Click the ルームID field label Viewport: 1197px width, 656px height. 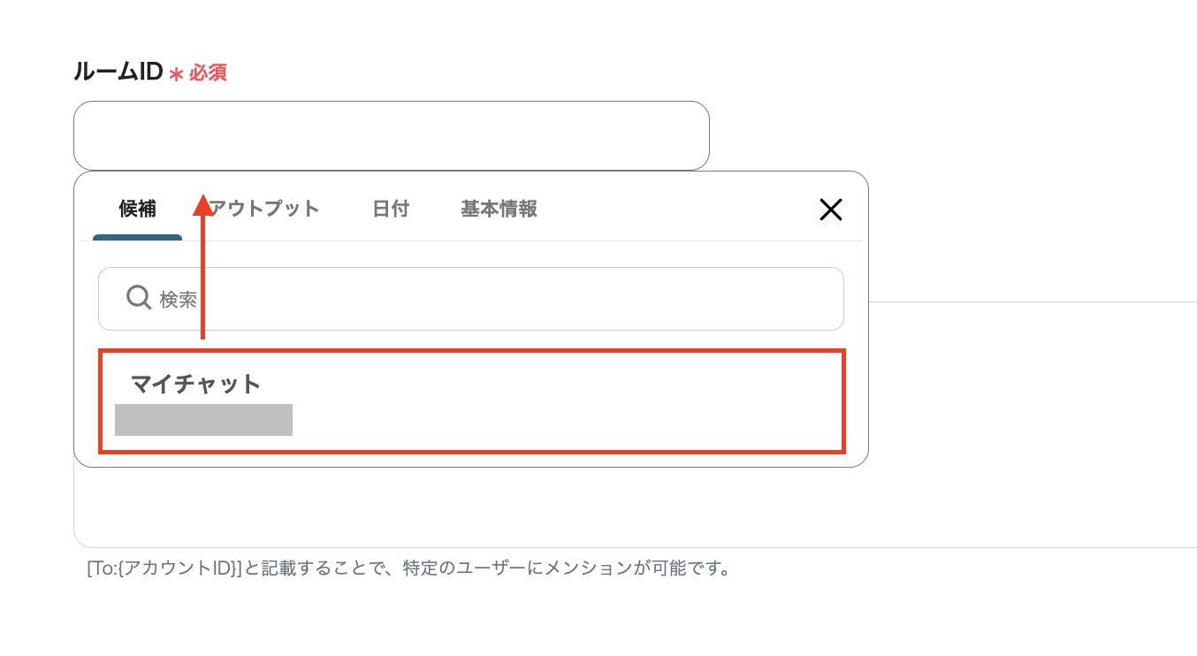click(x=118, y=72)
